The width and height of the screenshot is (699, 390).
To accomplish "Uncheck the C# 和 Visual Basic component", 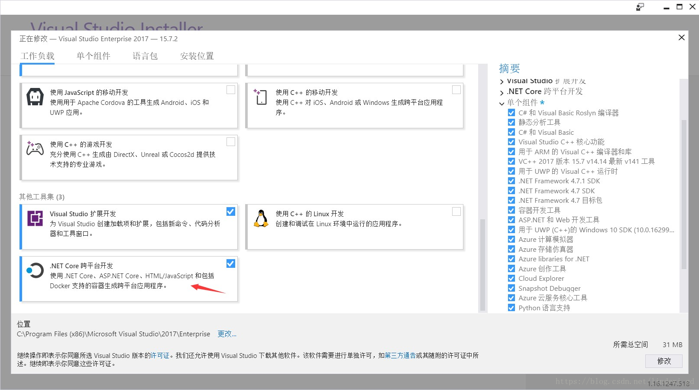I will [x=511, y=132].
